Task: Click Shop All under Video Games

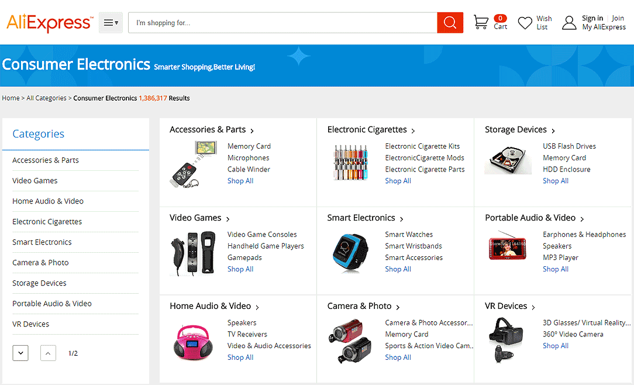Action: (240, 269)
